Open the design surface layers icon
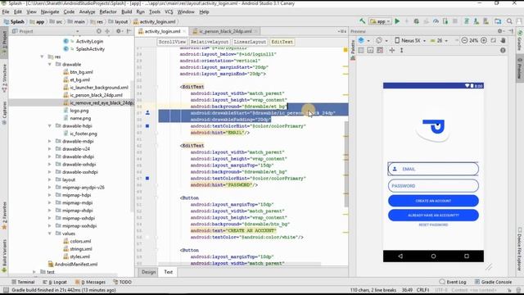This screenshot has width=524, height=295. click(x=361, y=40)
